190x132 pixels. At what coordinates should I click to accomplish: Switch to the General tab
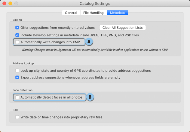(x=71, y=13)
